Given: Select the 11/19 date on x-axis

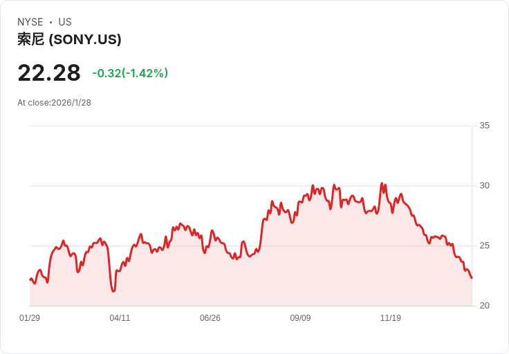Looking at the screenshot, I should point(391,318).
